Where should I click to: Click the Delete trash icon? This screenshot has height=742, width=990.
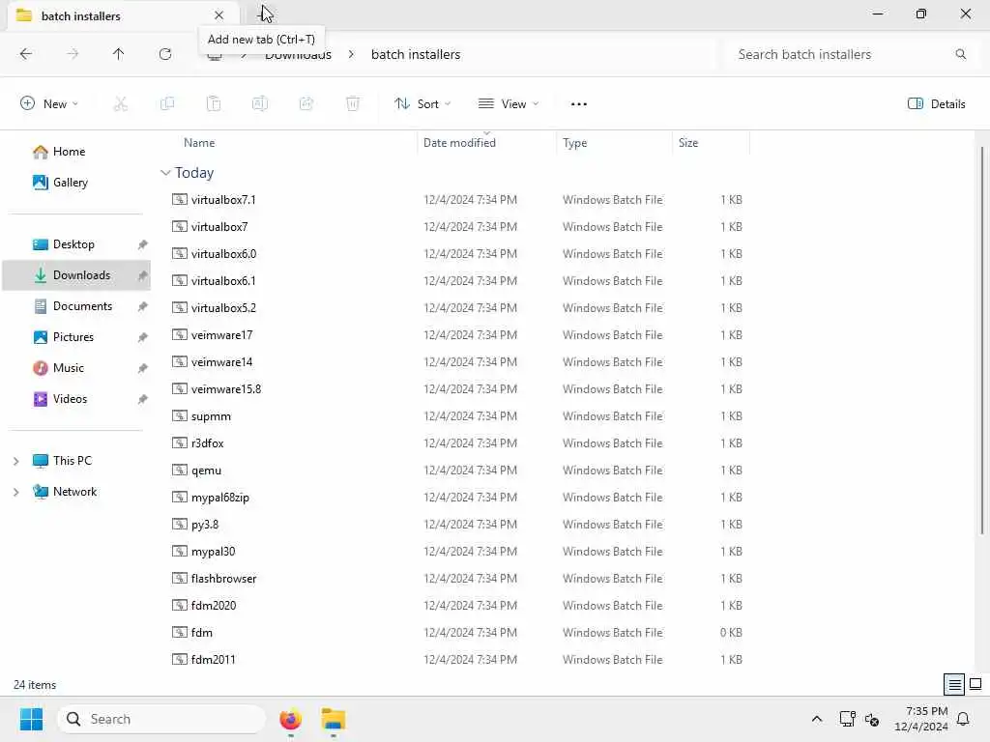point(353,103)
